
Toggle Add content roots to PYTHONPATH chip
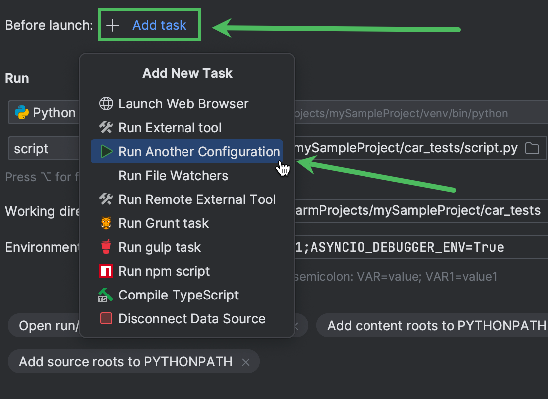tap(436, 326)
